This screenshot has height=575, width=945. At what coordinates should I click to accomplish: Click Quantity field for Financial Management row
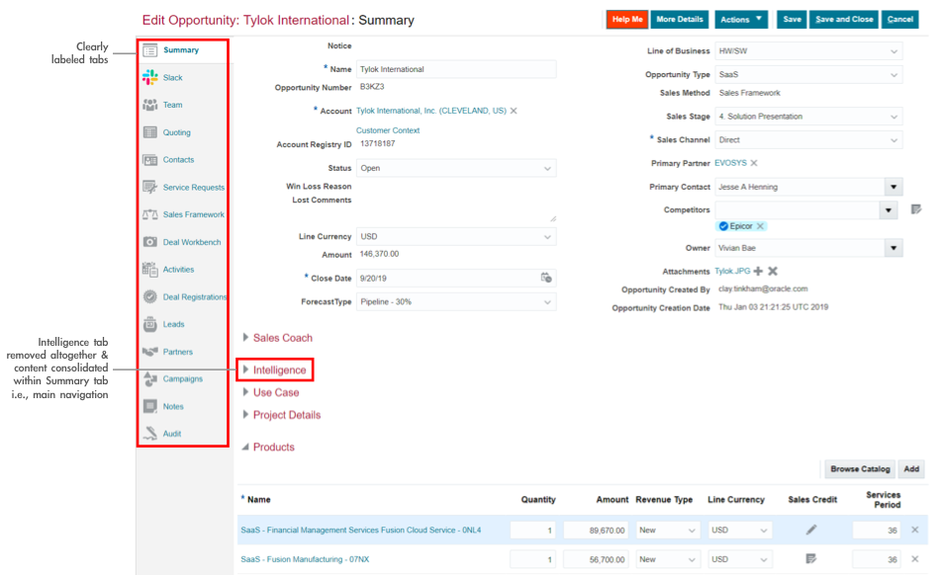tap(532, 530)
